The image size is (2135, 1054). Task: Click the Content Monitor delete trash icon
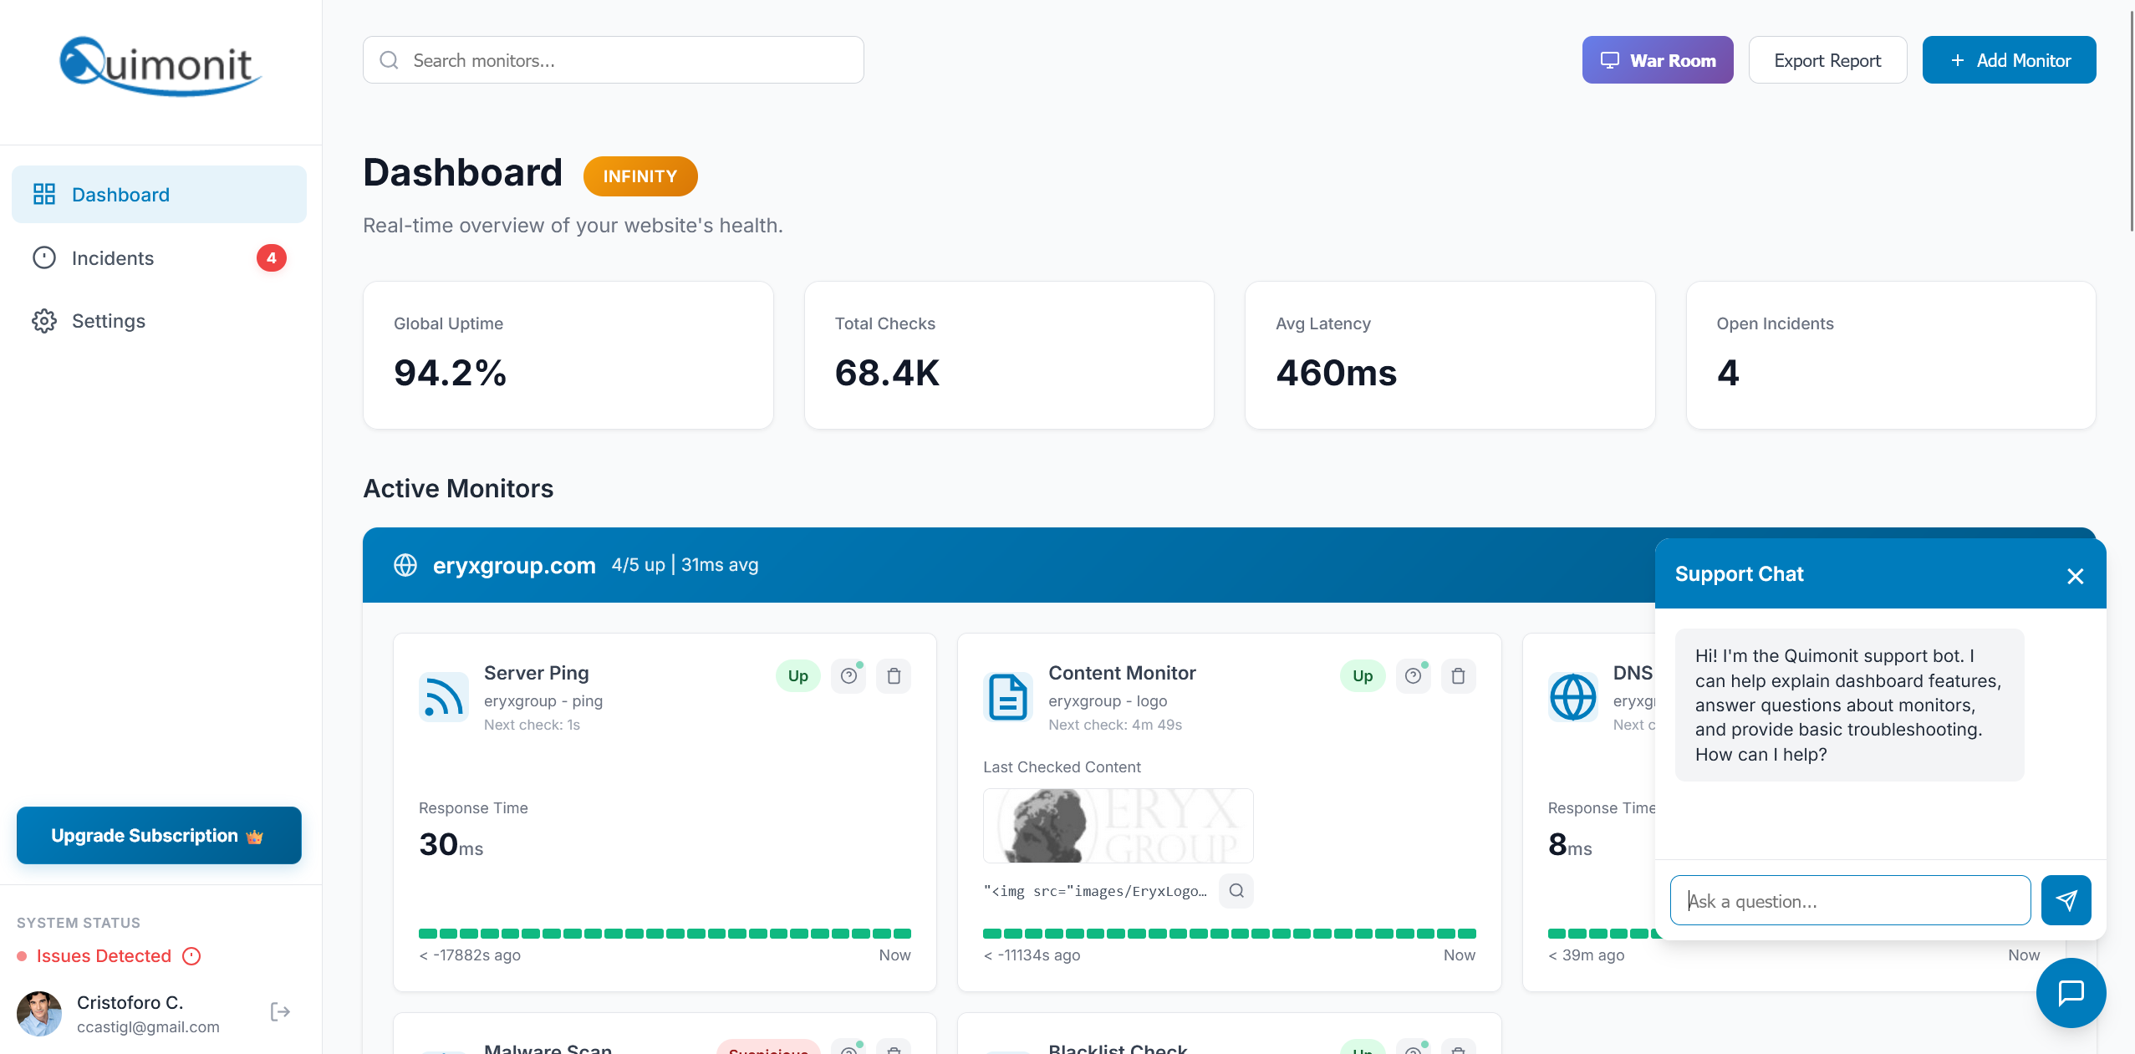(x=1458, y=676)
